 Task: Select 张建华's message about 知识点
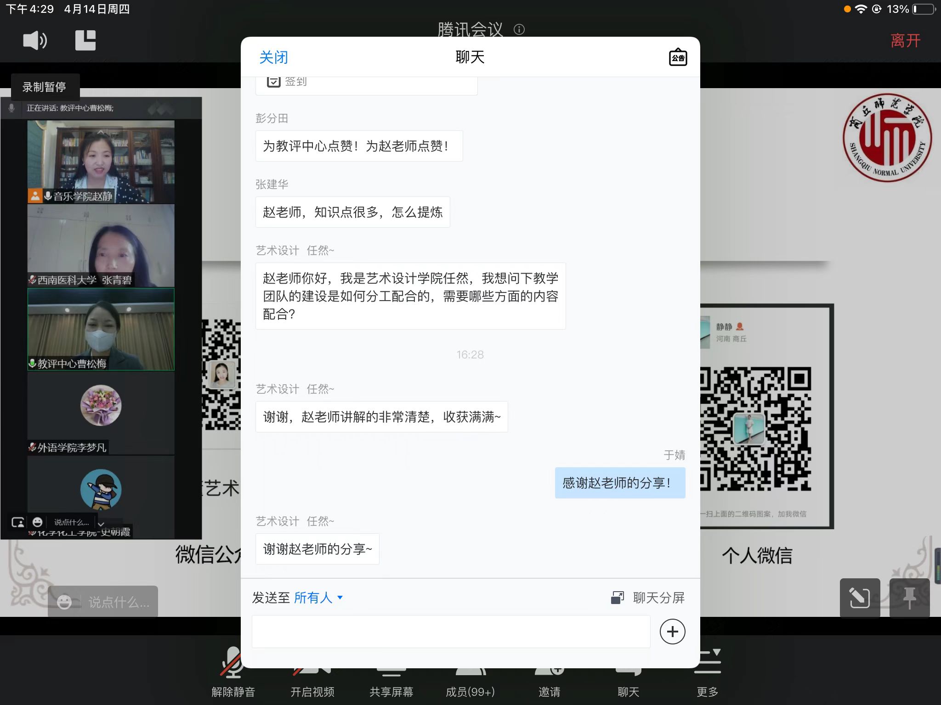click(x=352, y=212)
